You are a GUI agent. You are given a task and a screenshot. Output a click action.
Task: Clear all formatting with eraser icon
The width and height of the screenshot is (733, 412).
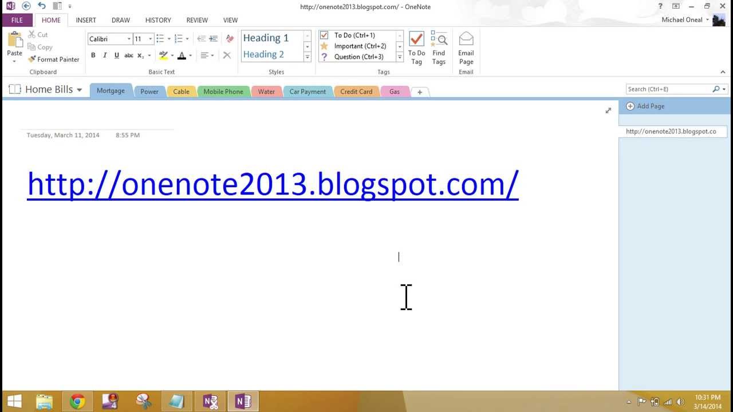pyautogui.click(x=230, y=39)
